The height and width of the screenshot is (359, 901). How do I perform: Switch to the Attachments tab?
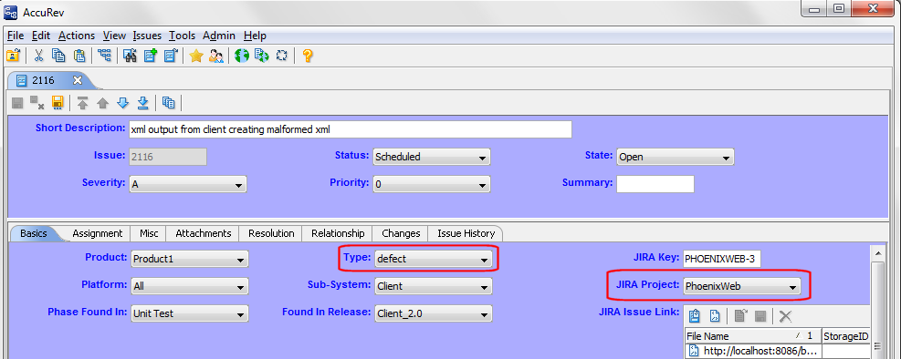(x=204, y=233)
